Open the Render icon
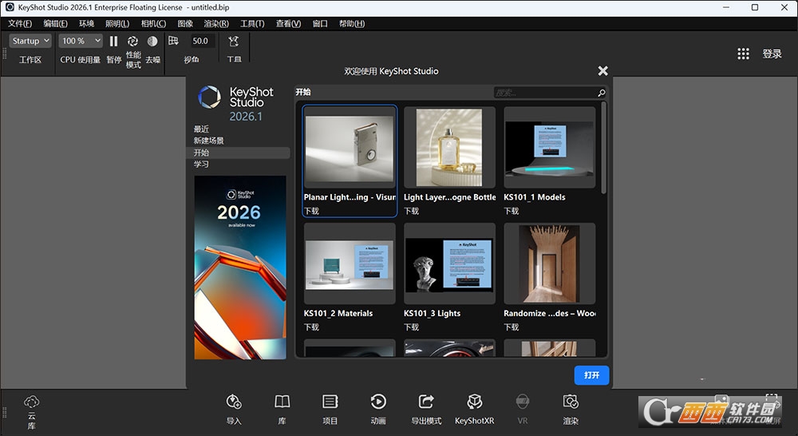798x436 pixels. pos(571,402)
